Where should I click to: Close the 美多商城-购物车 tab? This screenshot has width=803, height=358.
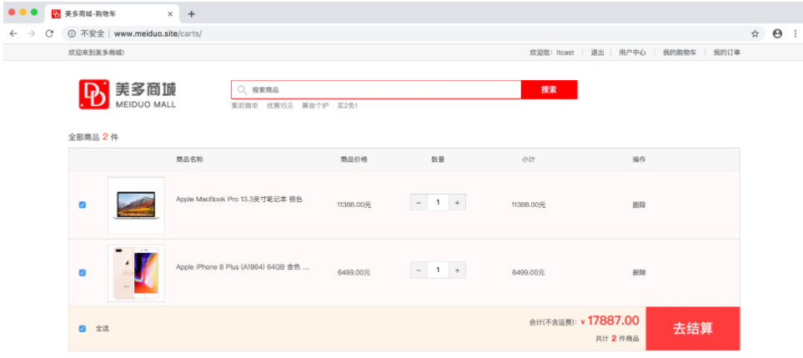tap(170, 14)
